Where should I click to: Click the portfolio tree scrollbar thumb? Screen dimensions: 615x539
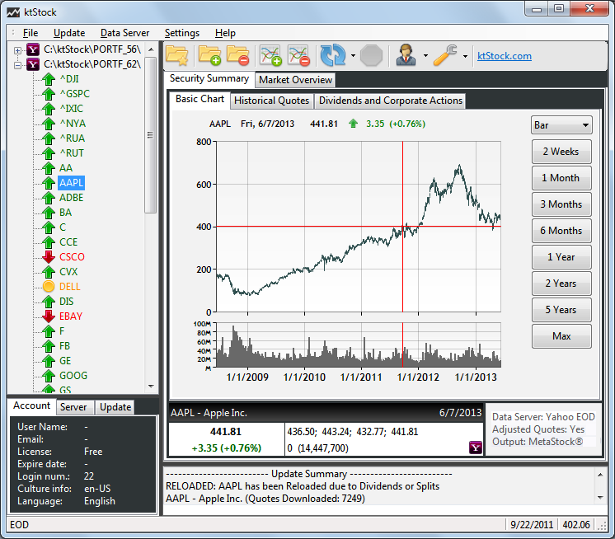151,135
